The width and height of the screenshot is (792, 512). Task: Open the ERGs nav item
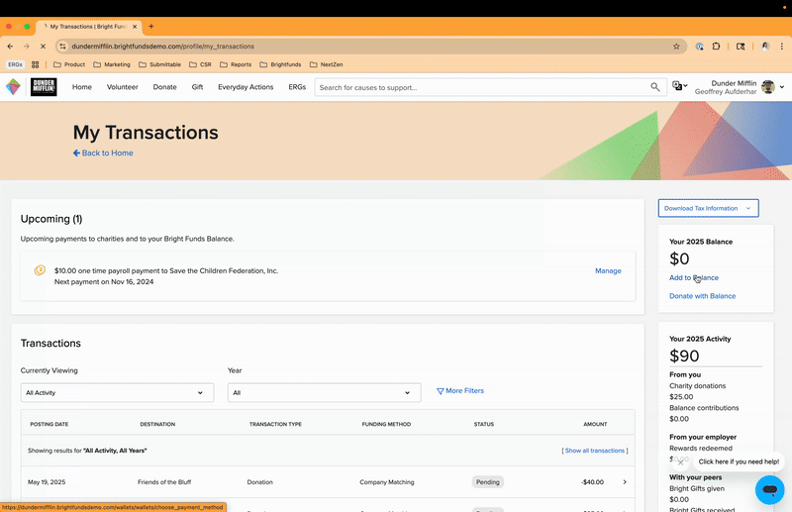click(297, 87)
